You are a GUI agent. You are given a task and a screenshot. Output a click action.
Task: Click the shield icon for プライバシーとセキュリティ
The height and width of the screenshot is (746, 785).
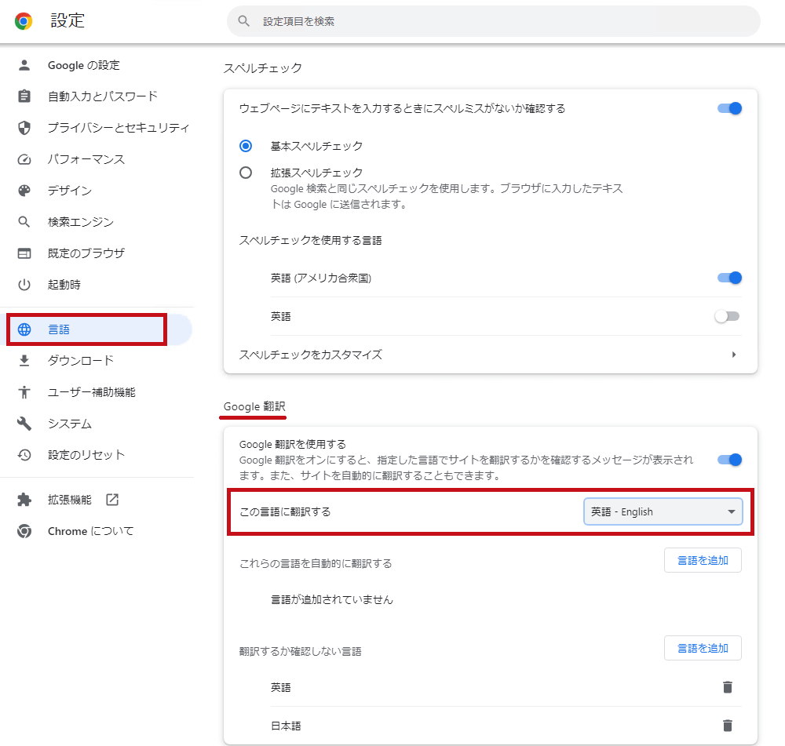(x=24, y=128)
